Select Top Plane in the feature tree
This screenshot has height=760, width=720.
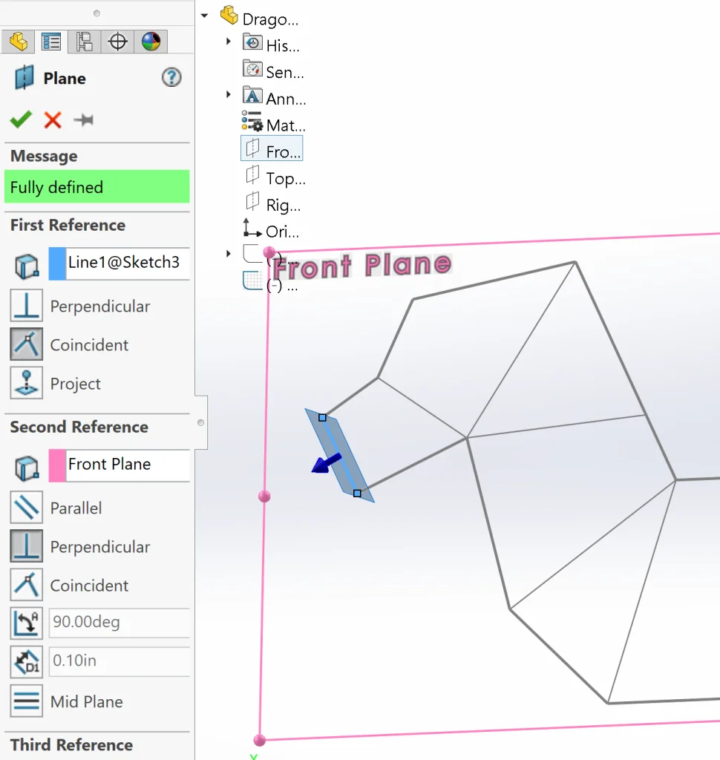[284, 178]
